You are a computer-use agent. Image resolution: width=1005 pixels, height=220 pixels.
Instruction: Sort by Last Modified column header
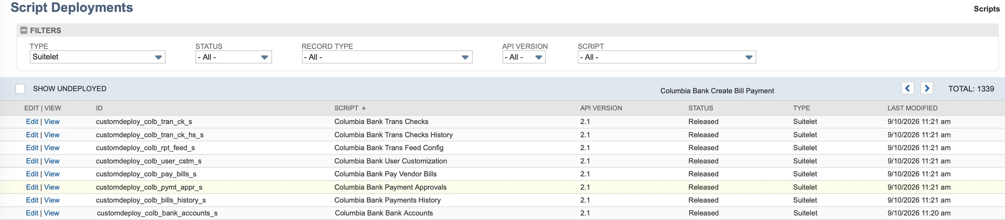[912, 108]
